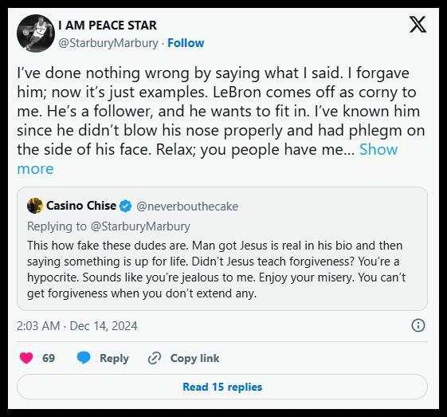Click the I AM PEACE STAR avatar
This screenshot has height=417, width=447.
pos(35,33)
